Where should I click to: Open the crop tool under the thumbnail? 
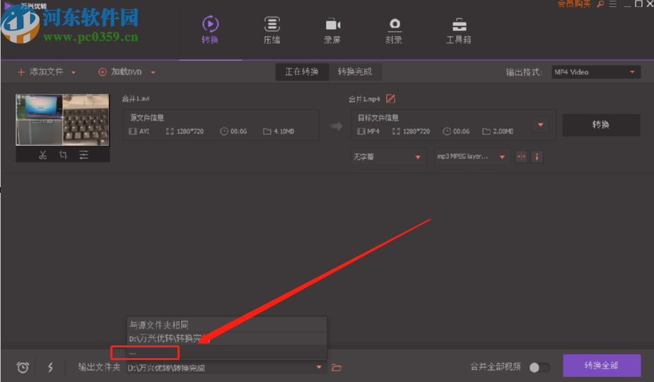click(63, 155)
